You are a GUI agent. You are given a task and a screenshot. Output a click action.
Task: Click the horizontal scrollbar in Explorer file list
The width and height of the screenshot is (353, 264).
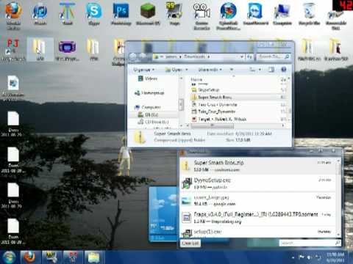click(213, 125)
